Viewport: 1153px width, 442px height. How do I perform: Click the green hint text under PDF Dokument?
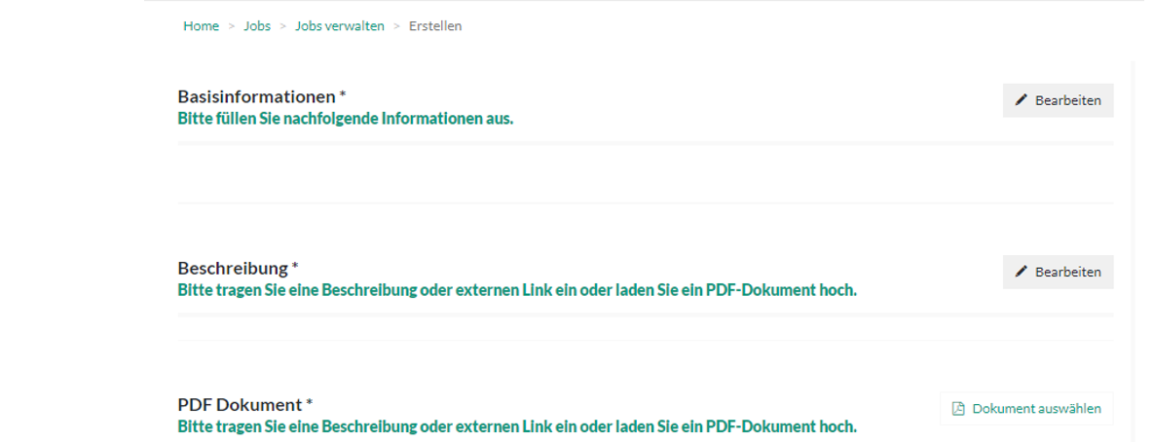(517, 426)
